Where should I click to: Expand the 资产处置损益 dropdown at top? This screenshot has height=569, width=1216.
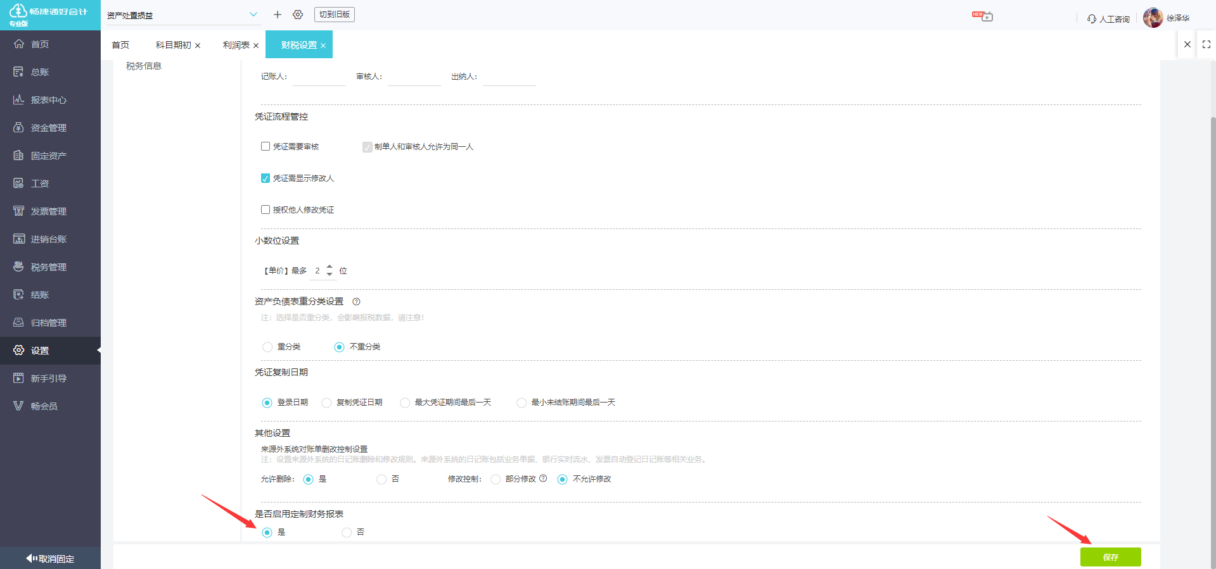click(x=253, y=15)
